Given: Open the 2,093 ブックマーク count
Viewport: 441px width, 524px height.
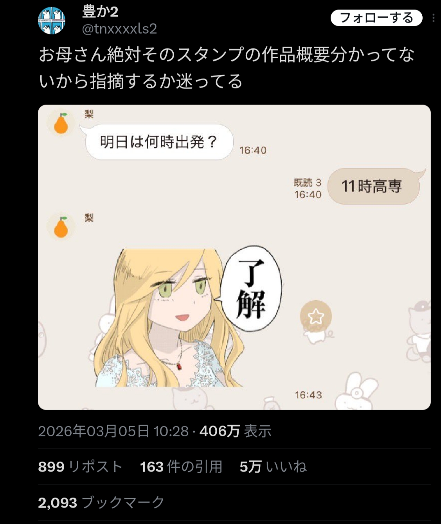Looking at the screenshot, I should (x=101, y=502).
